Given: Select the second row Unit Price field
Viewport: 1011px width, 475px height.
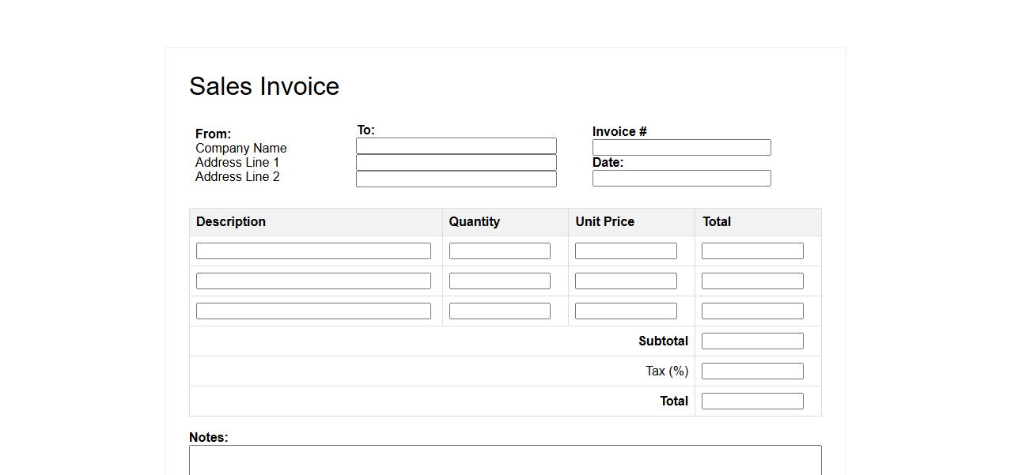Looking at the screenshot, I should (x=626, y=281).
